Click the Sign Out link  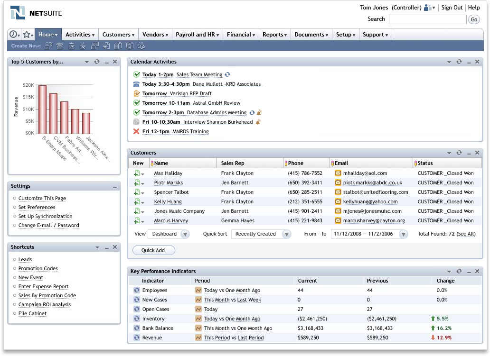(452, 8)
